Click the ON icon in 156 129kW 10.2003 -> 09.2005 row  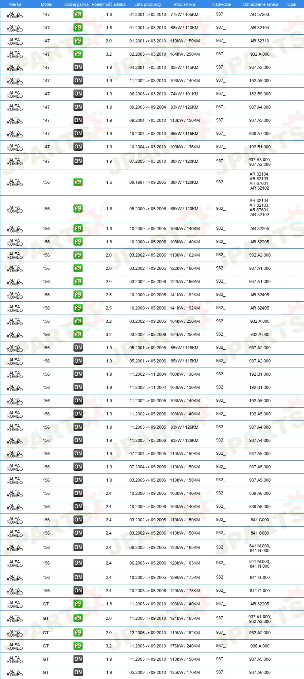click(x=78, y=577)
